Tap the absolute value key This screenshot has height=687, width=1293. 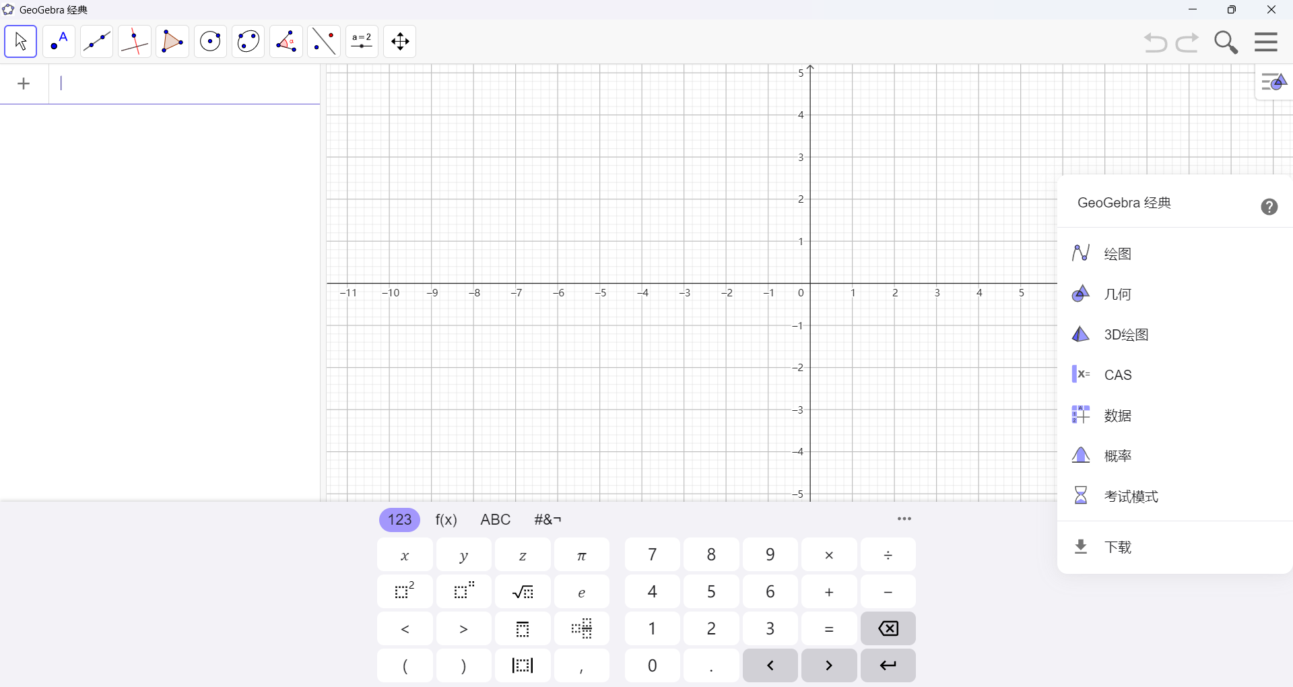(x=523, y=666)
